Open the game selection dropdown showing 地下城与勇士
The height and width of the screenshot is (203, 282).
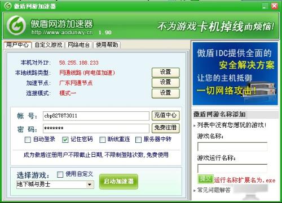point(55,184)
